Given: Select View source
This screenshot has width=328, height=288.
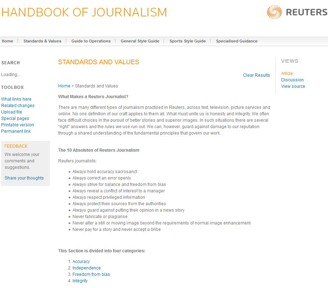Looking at the screenshot, I should (x=293, y=86).
